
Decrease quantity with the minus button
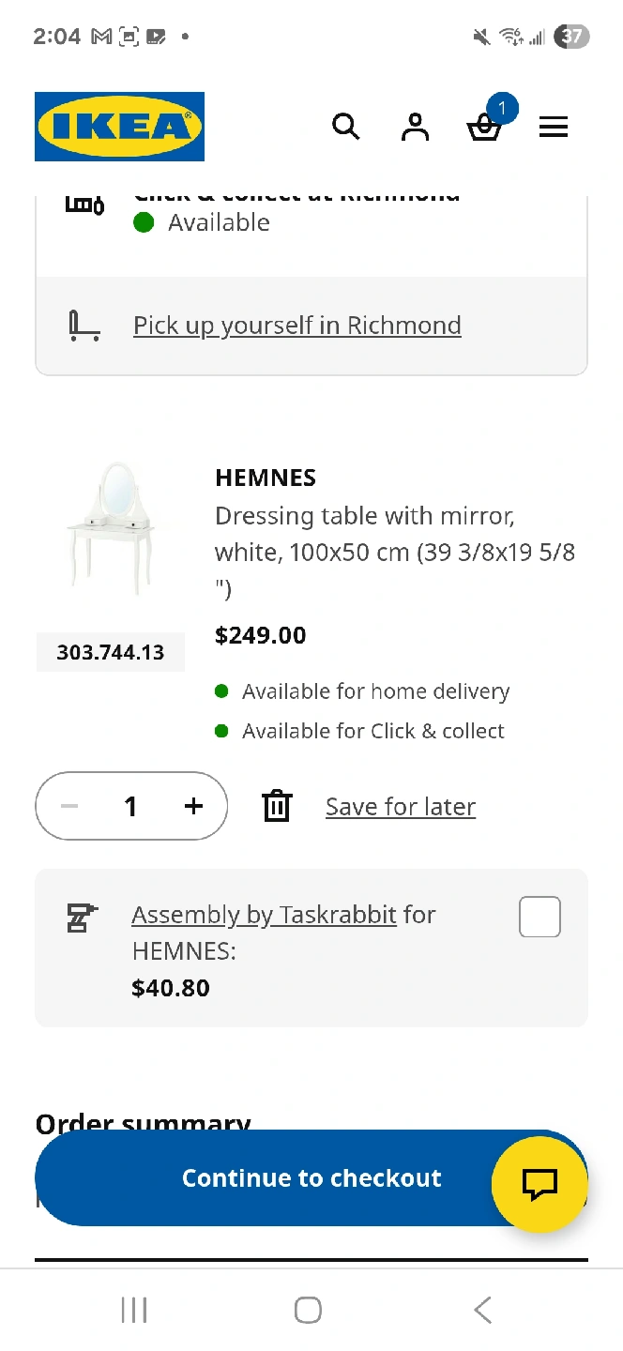point(69,806)
